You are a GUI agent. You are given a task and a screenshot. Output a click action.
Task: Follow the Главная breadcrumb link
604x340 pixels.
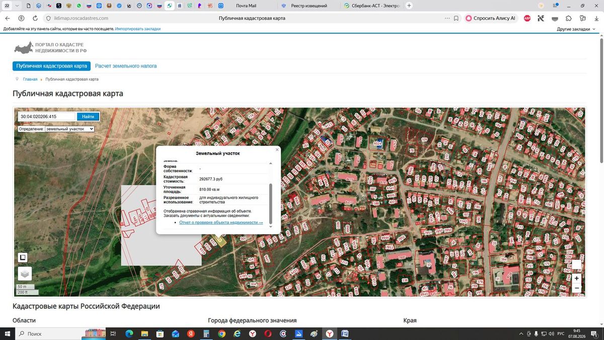click(x=30, y=79)
